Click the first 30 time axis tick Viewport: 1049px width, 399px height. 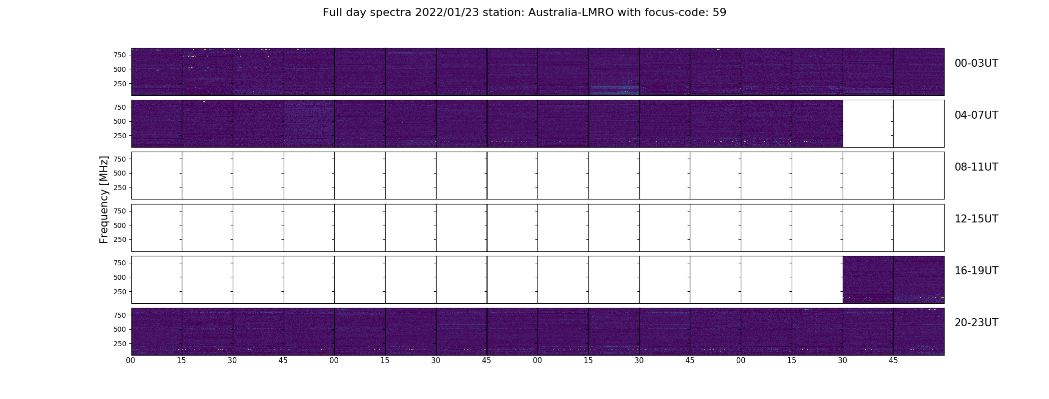pyautogui.click(x=232, y=361)
